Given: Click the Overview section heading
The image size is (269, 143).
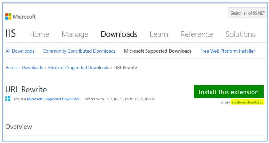Looking at the screenshot, I should click(18, 127).
